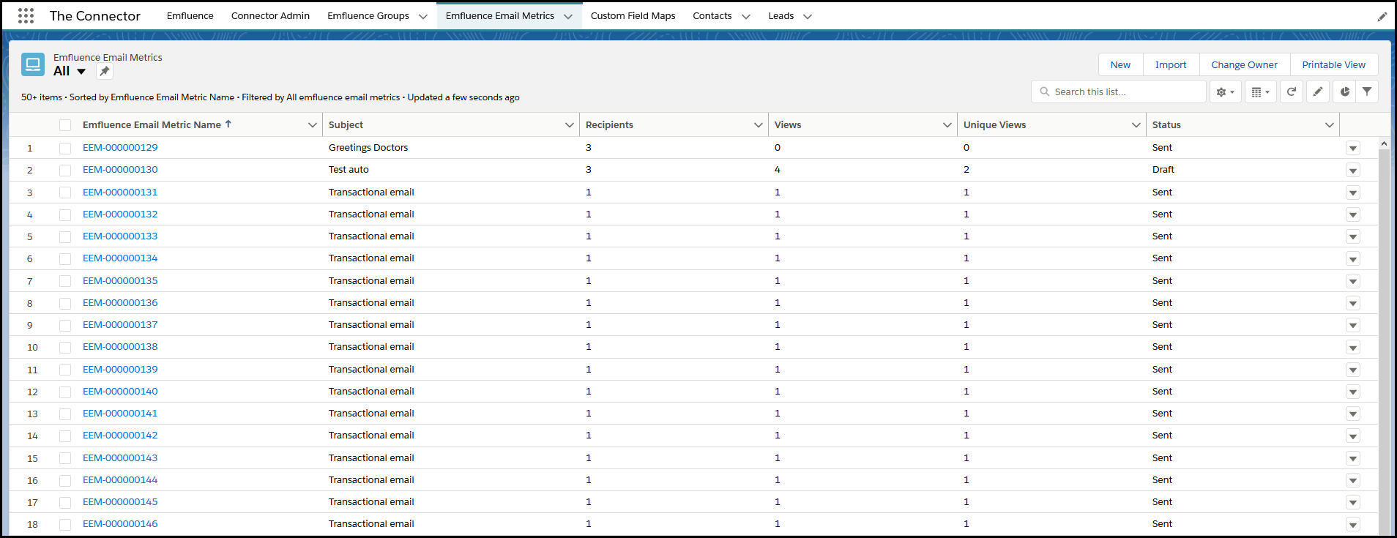Click the Printable View button
1397x538 pixels.
[x=1333, y=64]
